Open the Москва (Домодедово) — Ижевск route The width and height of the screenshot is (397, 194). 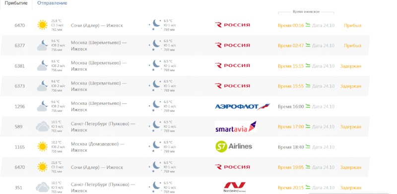point(98,147)
